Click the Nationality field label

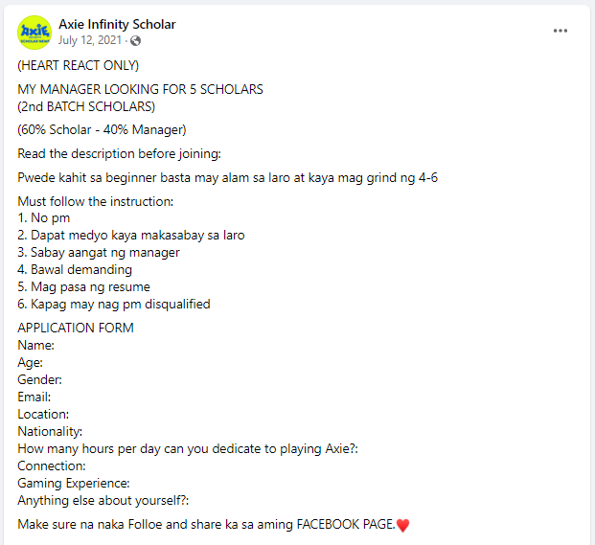tap(50, 432)
